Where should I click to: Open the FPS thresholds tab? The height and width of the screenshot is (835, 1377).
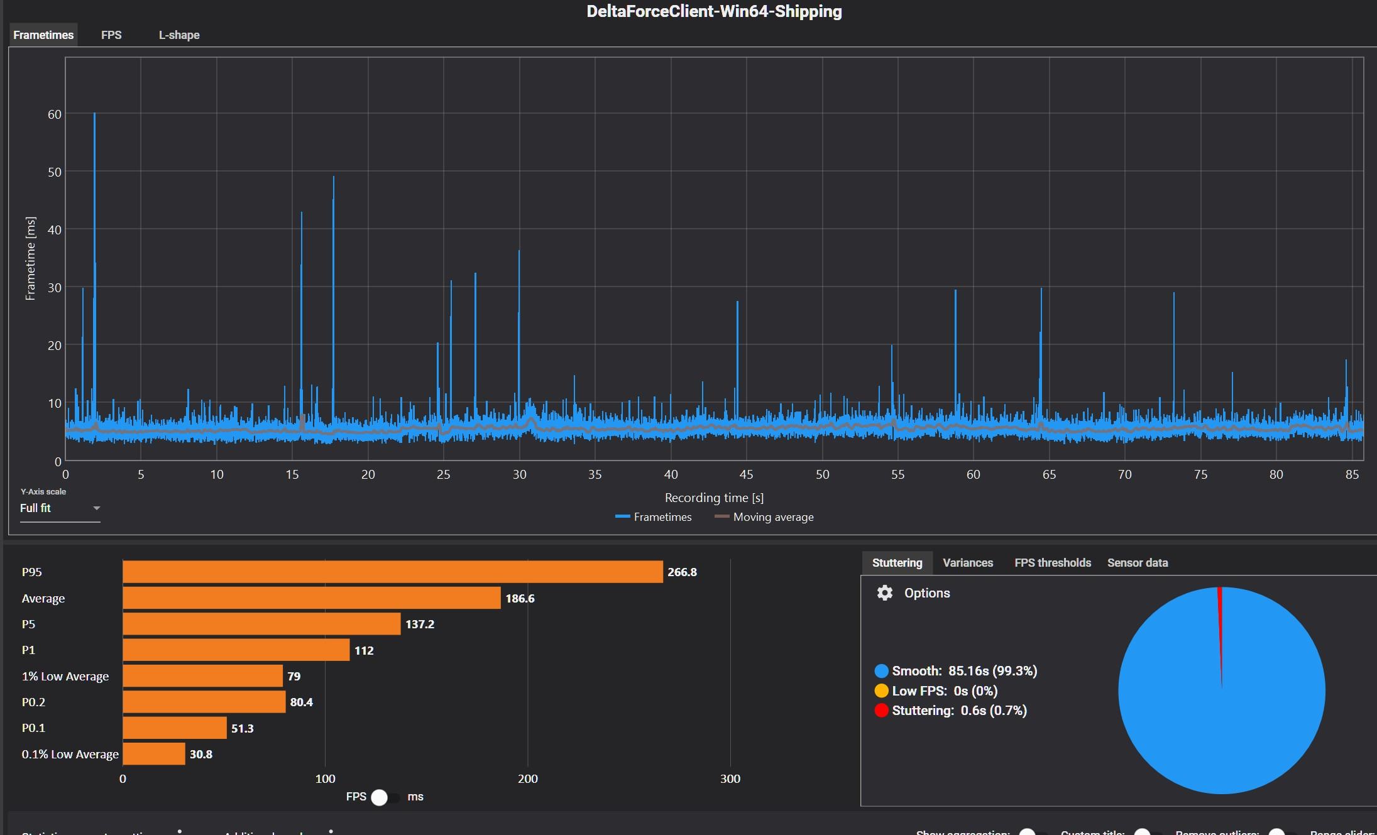pos(1053,563)
